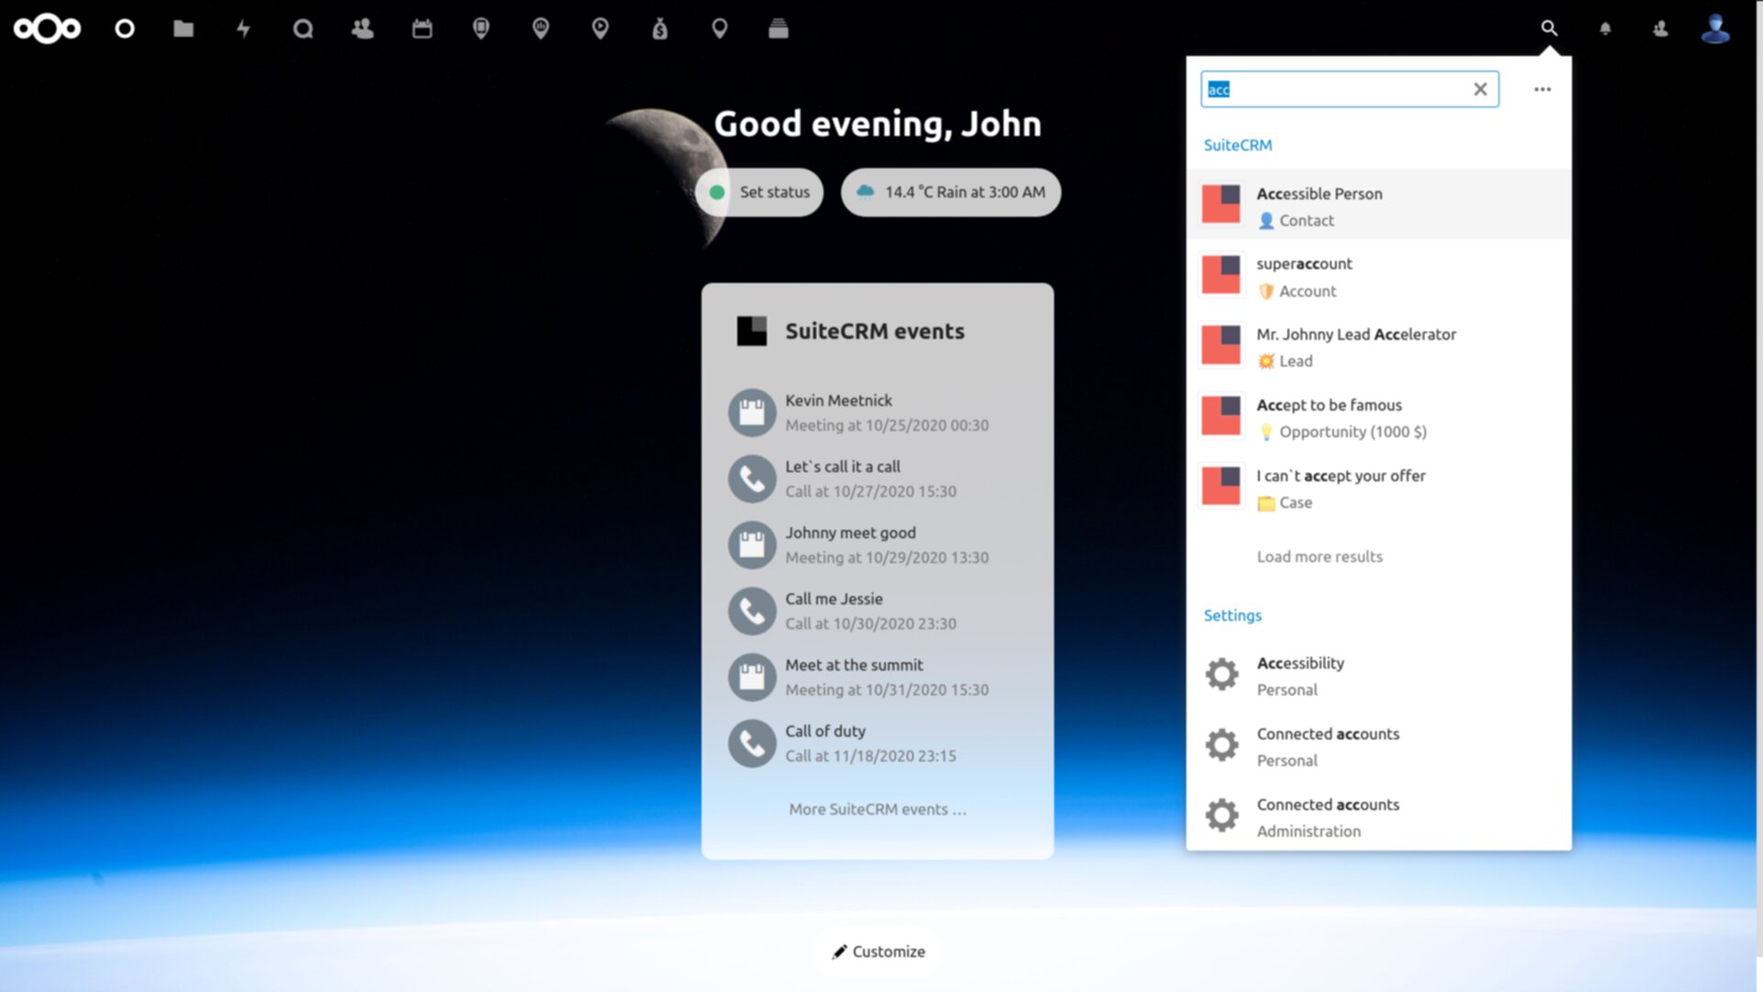Open Accessibility personal settings result
The image size is (1763, 992).
point(1378,676)
